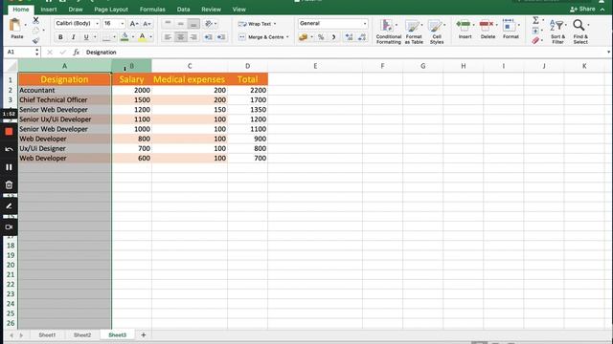Click Merge & Centre button
This screenshot has width=613, height=344.
tap(262, 37)
